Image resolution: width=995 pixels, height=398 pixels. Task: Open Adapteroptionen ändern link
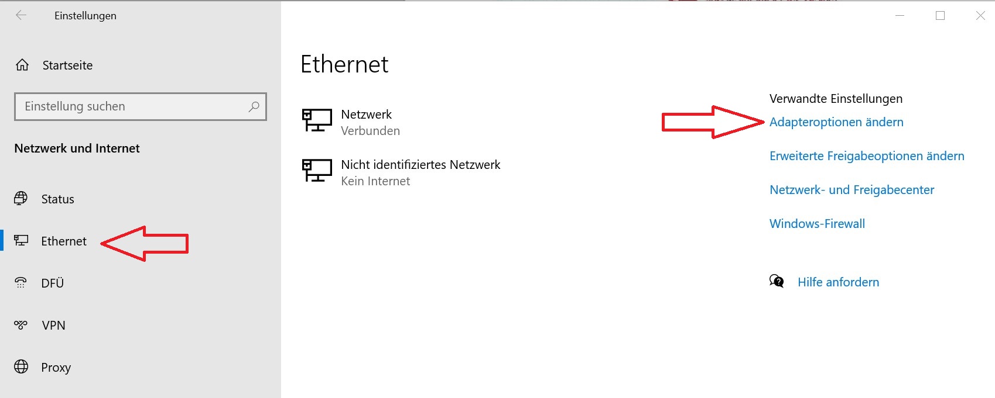(836, 122)
